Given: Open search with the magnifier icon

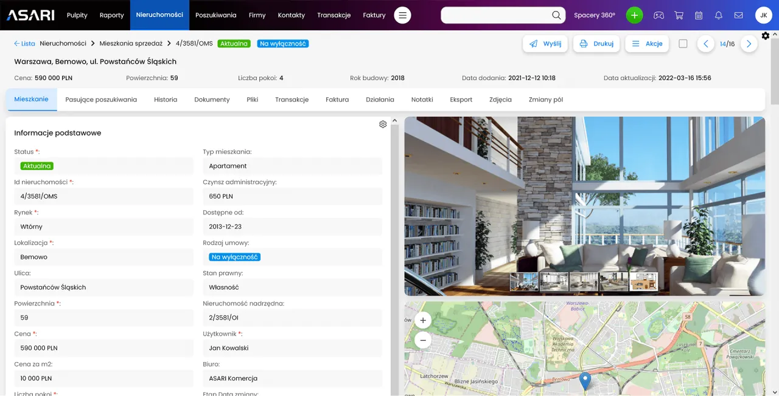Looking at the screenshot, I should [556, 15].
